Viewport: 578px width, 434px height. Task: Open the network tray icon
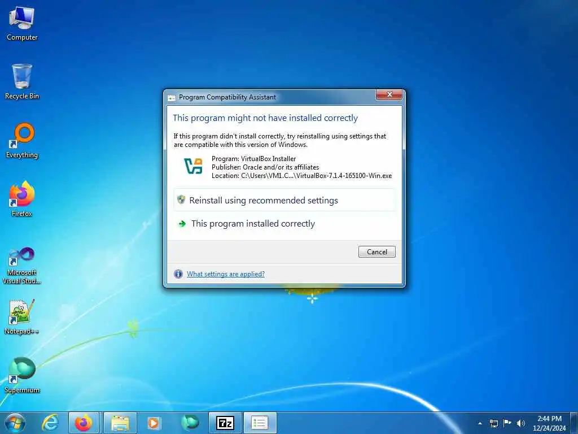pos(493,423)
